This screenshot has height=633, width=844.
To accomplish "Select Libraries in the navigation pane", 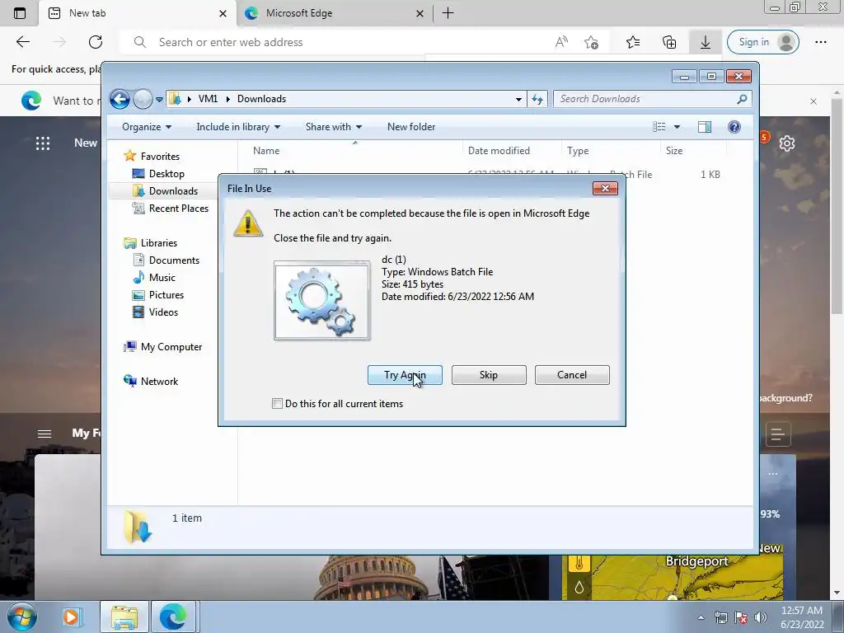I will pos(159,243).
